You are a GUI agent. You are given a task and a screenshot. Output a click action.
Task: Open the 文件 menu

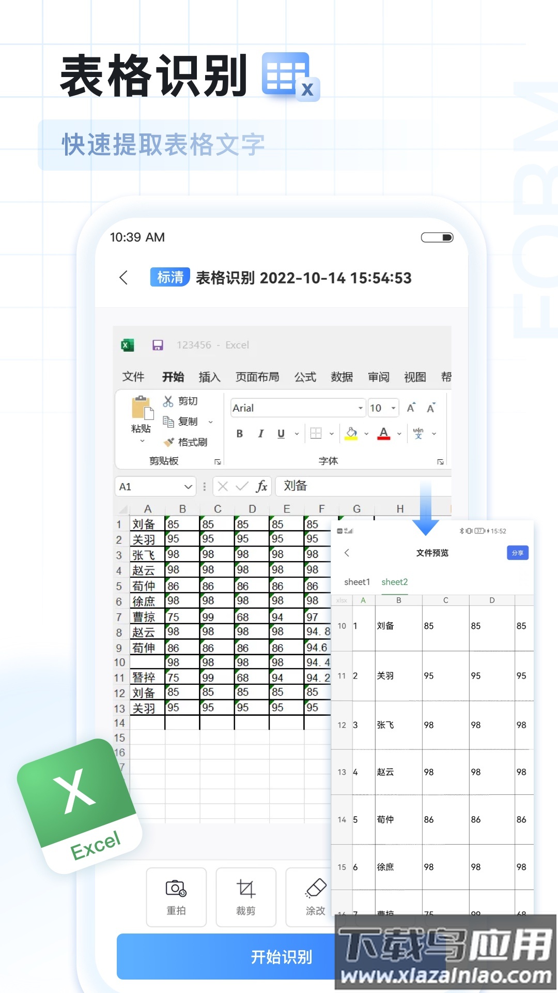coord(133,377)
